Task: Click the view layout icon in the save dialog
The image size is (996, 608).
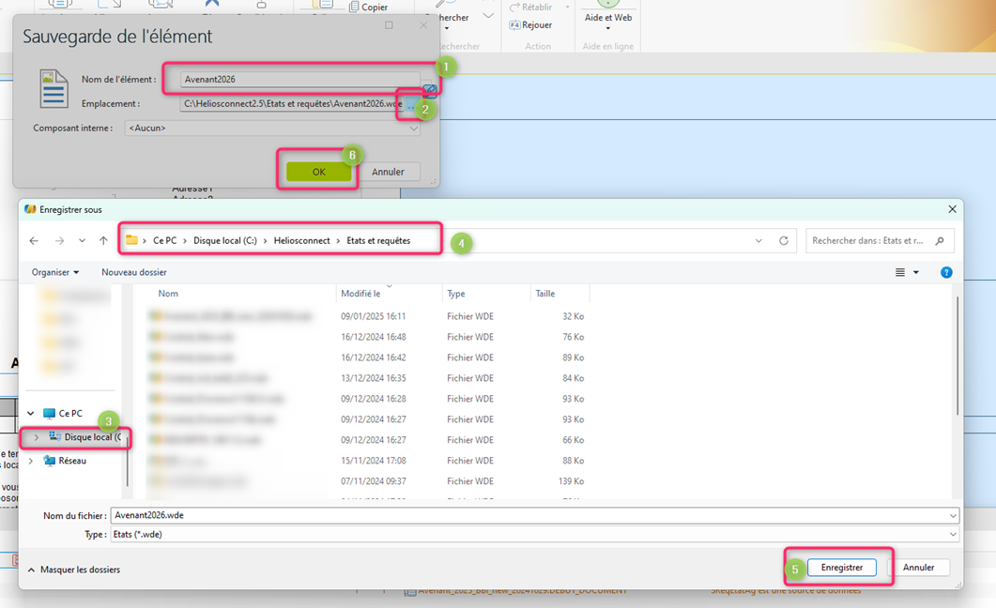Action: pyautogui.click(x=900, y=272)
